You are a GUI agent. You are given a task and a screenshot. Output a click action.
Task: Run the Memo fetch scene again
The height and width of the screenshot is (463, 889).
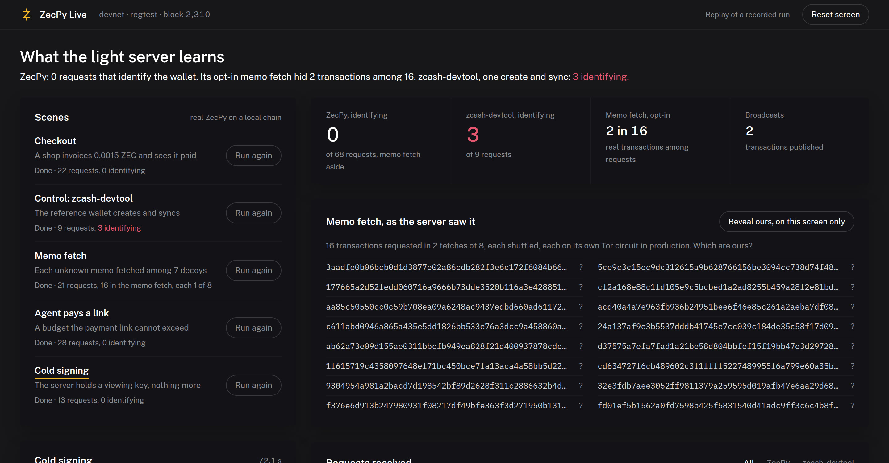(x=253, y=270)
